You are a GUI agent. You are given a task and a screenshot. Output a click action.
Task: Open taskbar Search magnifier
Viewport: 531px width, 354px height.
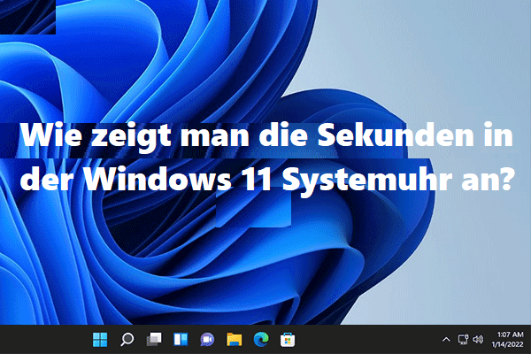click(x=127, y=340)
